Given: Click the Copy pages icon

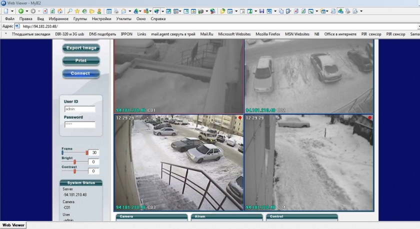Looking at the screenshot, I should coord(281,11).
